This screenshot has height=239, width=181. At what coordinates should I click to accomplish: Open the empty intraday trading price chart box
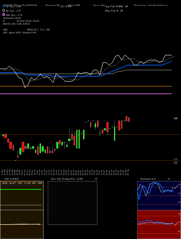(x=72, y=203)
